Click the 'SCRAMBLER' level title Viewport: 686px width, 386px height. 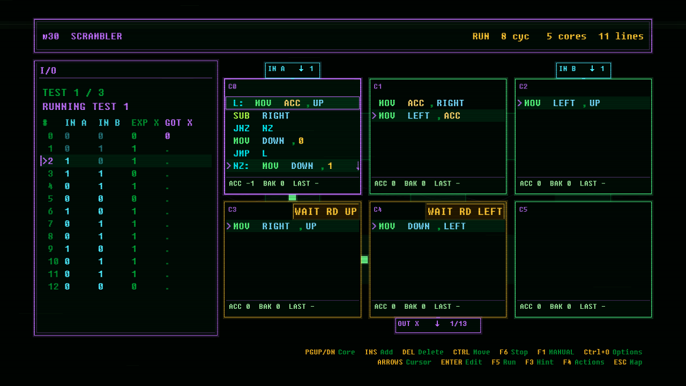coord(96,36)
